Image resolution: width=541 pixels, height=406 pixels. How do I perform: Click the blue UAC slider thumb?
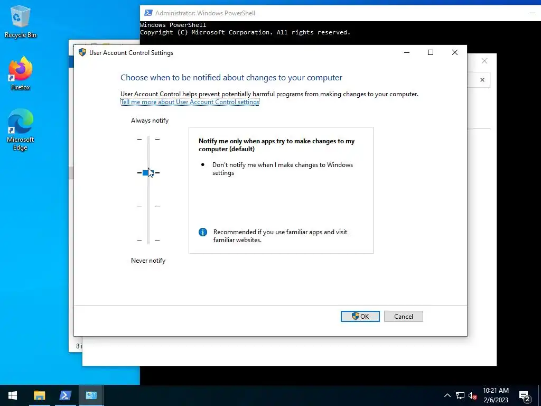point(148,173)
